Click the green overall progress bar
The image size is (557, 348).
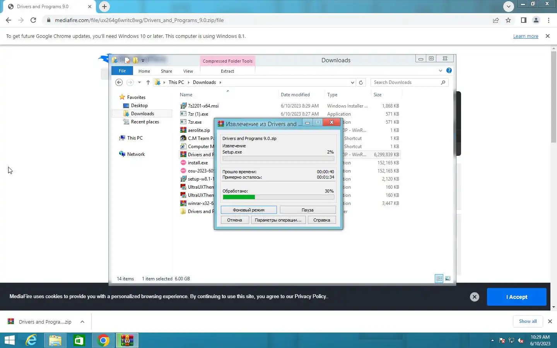(278, 197)
